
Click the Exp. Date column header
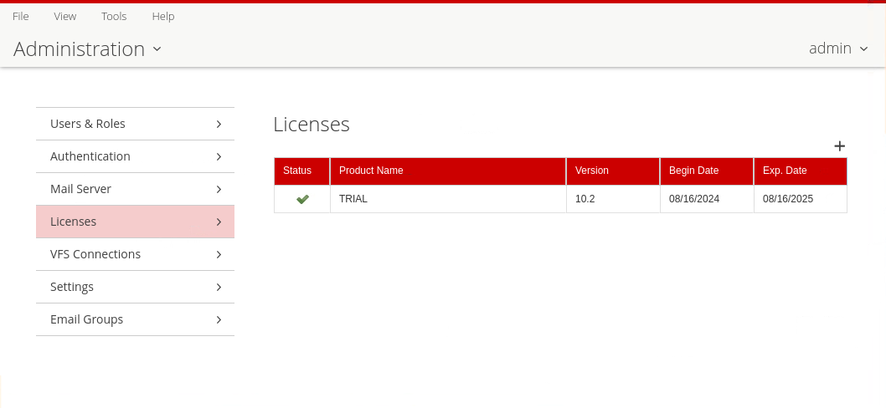coord(785,171)
